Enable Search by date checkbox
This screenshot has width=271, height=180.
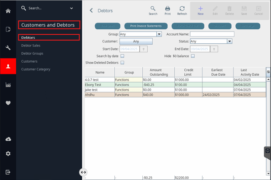click(122, 56)
